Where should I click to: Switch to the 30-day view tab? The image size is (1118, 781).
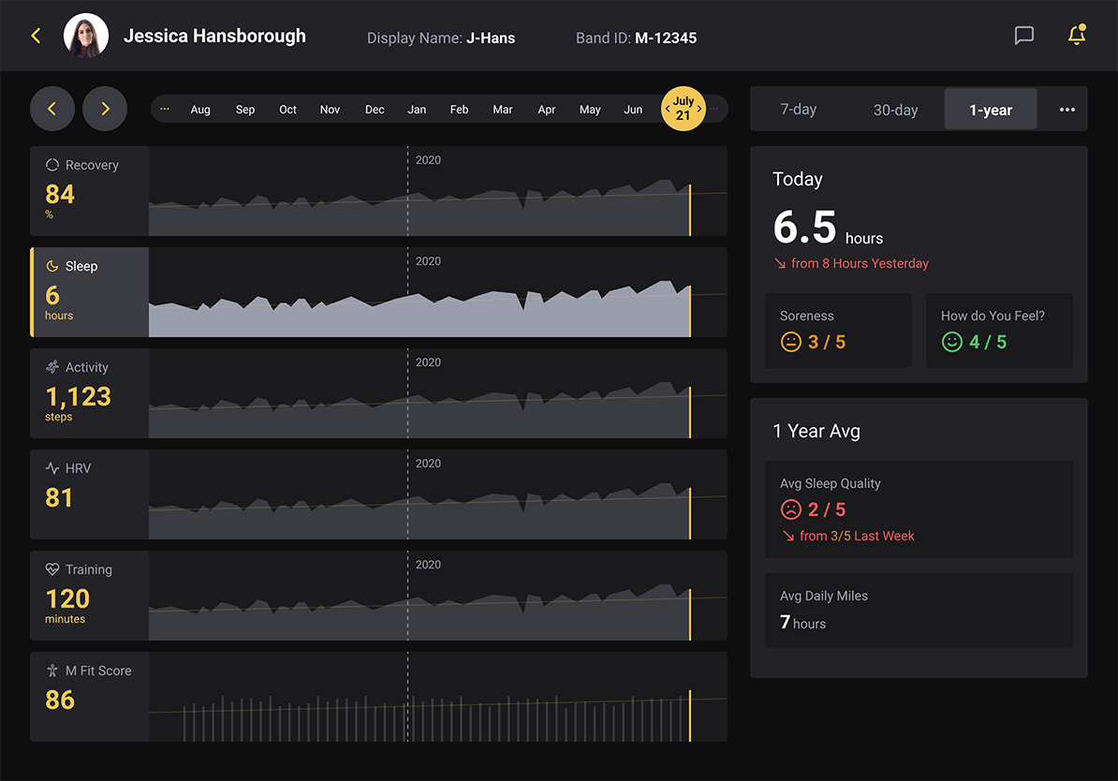tap(895, 110)
